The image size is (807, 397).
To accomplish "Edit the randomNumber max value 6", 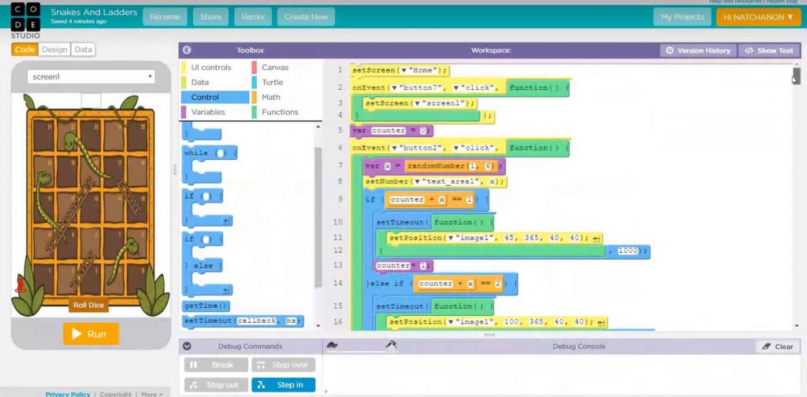I will coord(487,167).
